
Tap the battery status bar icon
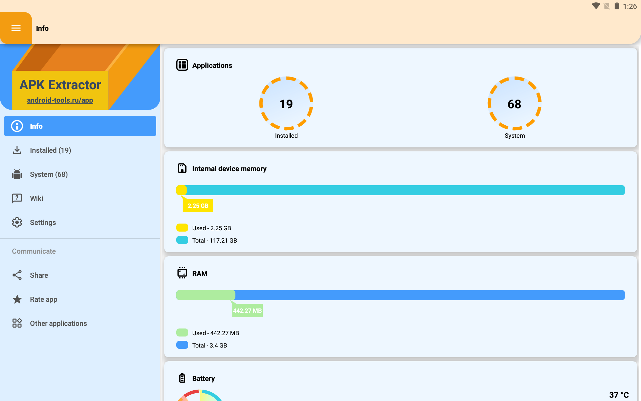pyautogui.click(x=617, y=6)
